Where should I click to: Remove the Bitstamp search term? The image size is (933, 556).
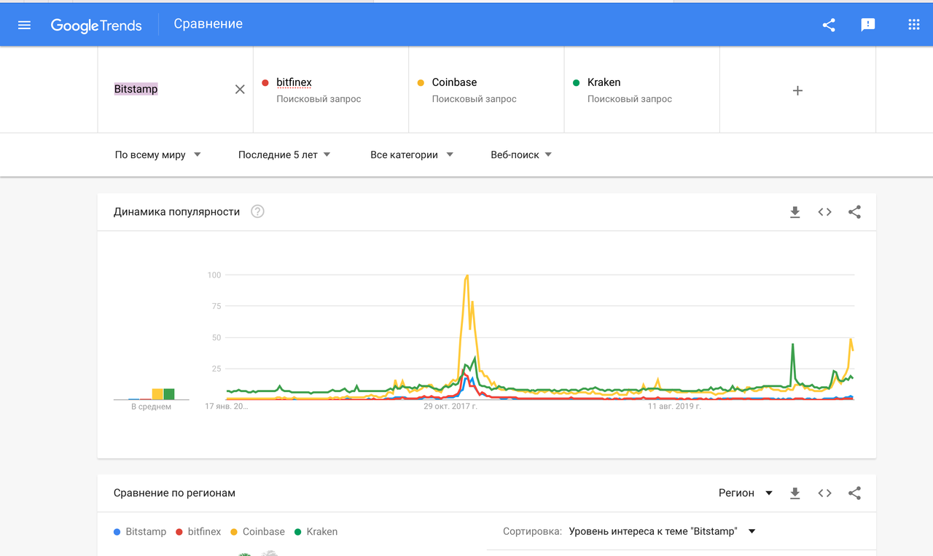coord(240,90)
